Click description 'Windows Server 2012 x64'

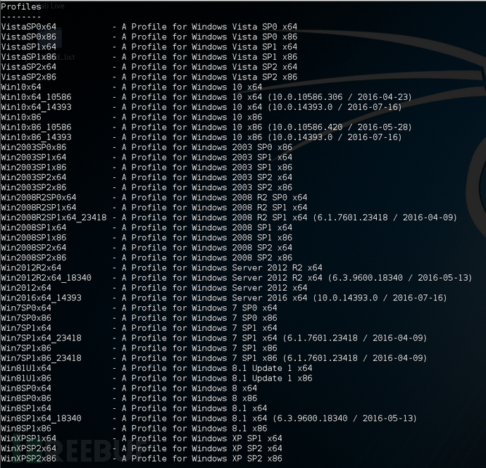pos(249,288)
